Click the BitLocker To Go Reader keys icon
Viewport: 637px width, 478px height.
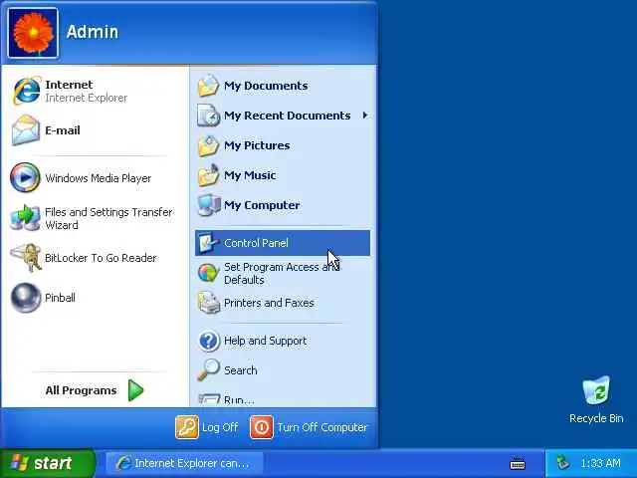point(27,258)
